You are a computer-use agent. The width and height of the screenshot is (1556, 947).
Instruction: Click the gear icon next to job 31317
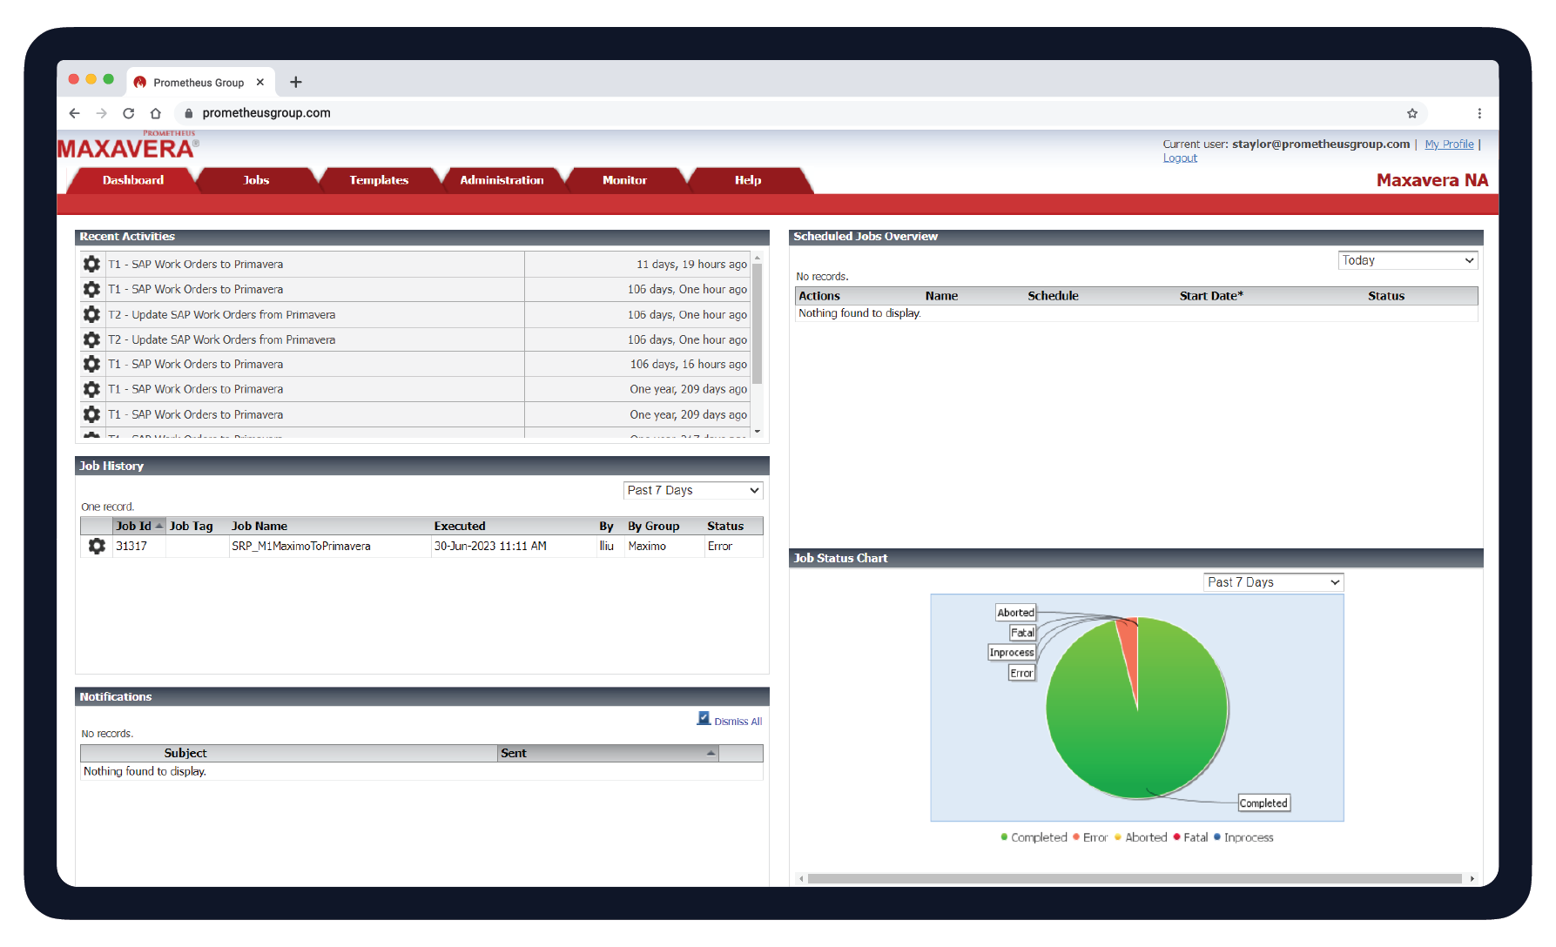[x=97, y=546]
